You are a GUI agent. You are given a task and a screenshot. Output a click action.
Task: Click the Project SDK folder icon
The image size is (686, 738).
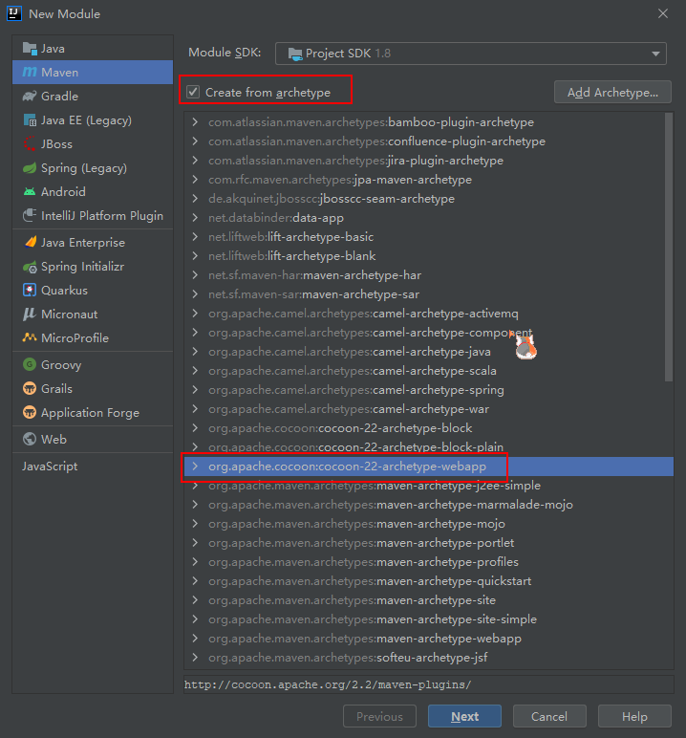(x=295, y=54)
